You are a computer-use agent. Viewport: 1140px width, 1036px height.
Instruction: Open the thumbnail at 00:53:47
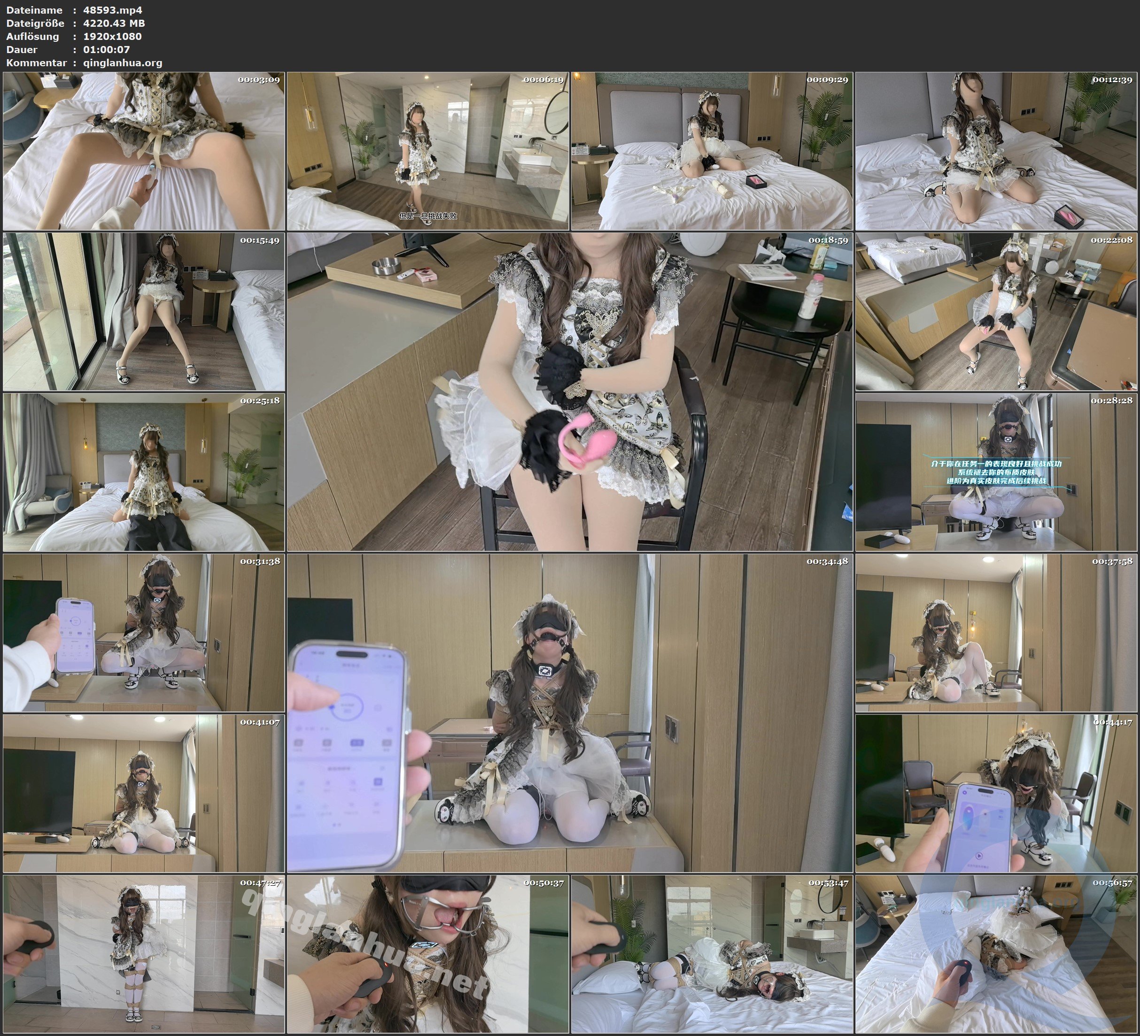(x=711, y=954)
